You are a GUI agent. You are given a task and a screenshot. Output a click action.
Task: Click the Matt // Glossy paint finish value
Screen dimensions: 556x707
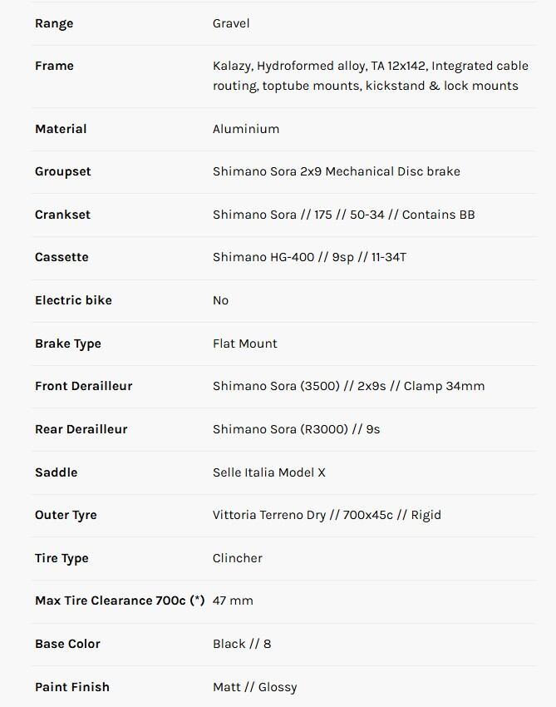(x=254, y=687)
